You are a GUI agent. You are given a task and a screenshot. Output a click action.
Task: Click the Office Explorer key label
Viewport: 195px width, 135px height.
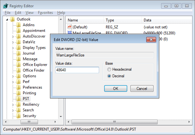tap(35, 65)
